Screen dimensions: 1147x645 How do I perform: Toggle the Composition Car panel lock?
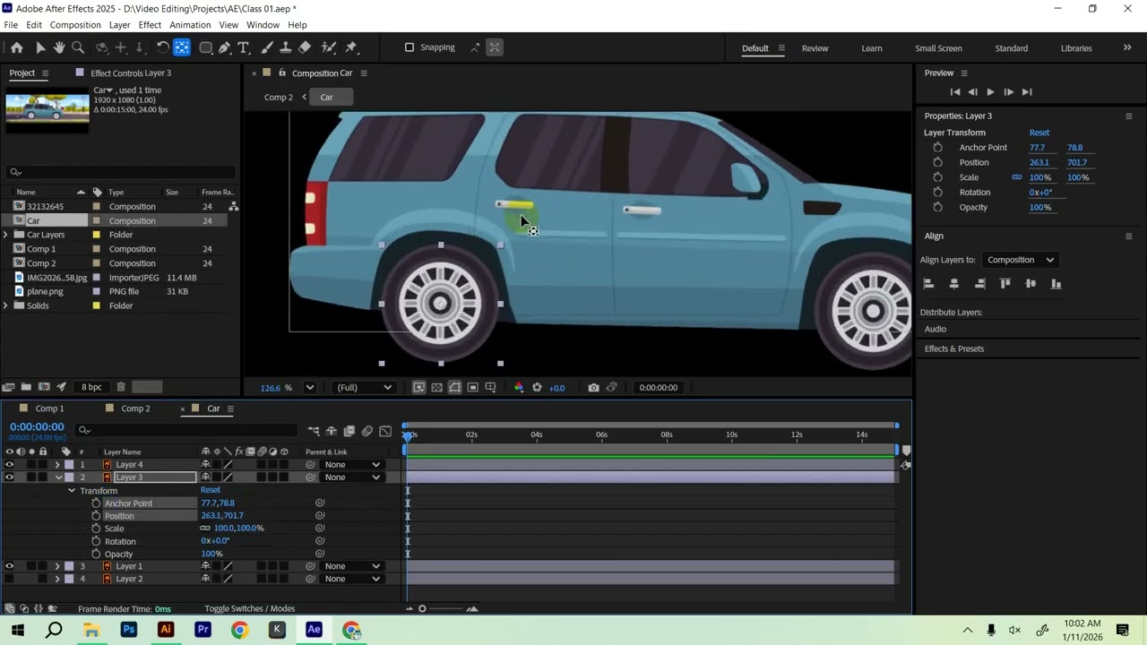click(x=282, y=73)
